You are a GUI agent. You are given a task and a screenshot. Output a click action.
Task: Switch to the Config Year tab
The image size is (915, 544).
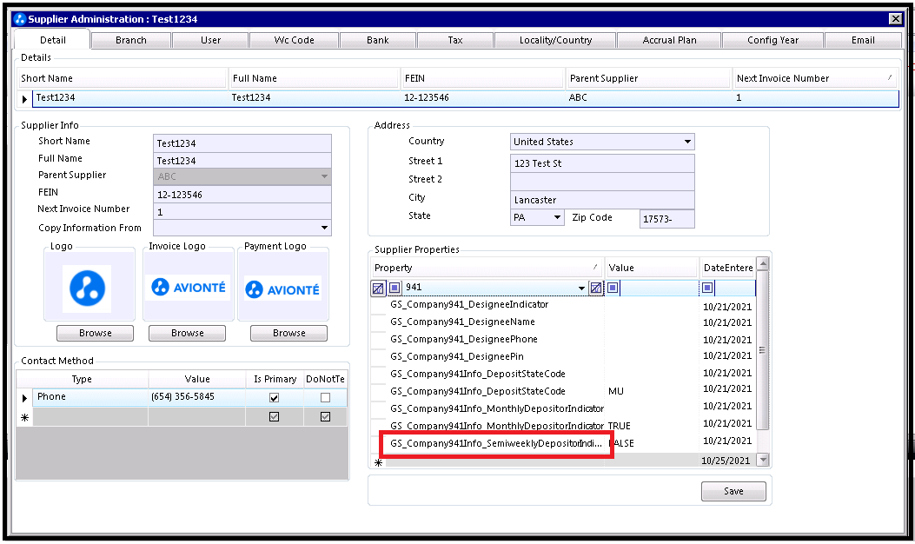772,40
